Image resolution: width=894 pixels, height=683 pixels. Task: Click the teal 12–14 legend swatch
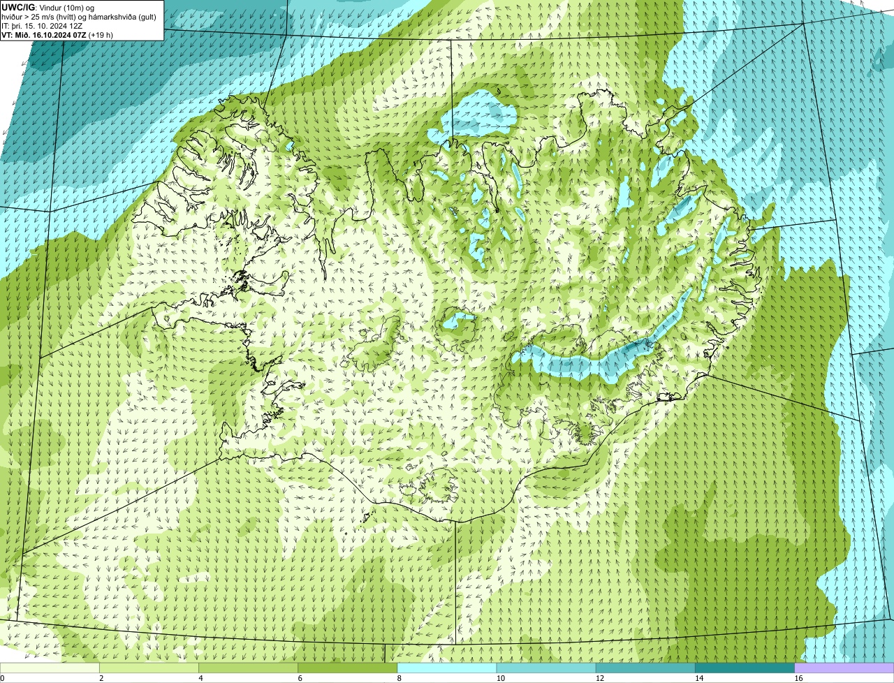point(645,668)
